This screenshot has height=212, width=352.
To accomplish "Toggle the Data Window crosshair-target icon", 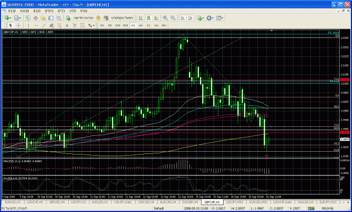I will click(35, 18).
